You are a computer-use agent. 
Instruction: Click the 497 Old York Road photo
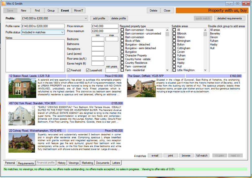[22, 115]
